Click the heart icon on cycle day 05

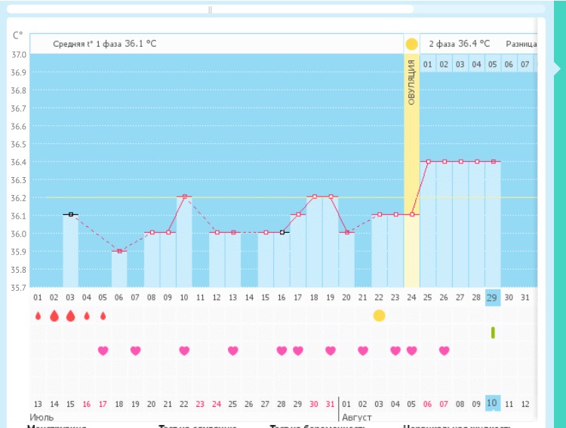coord(103,350)
